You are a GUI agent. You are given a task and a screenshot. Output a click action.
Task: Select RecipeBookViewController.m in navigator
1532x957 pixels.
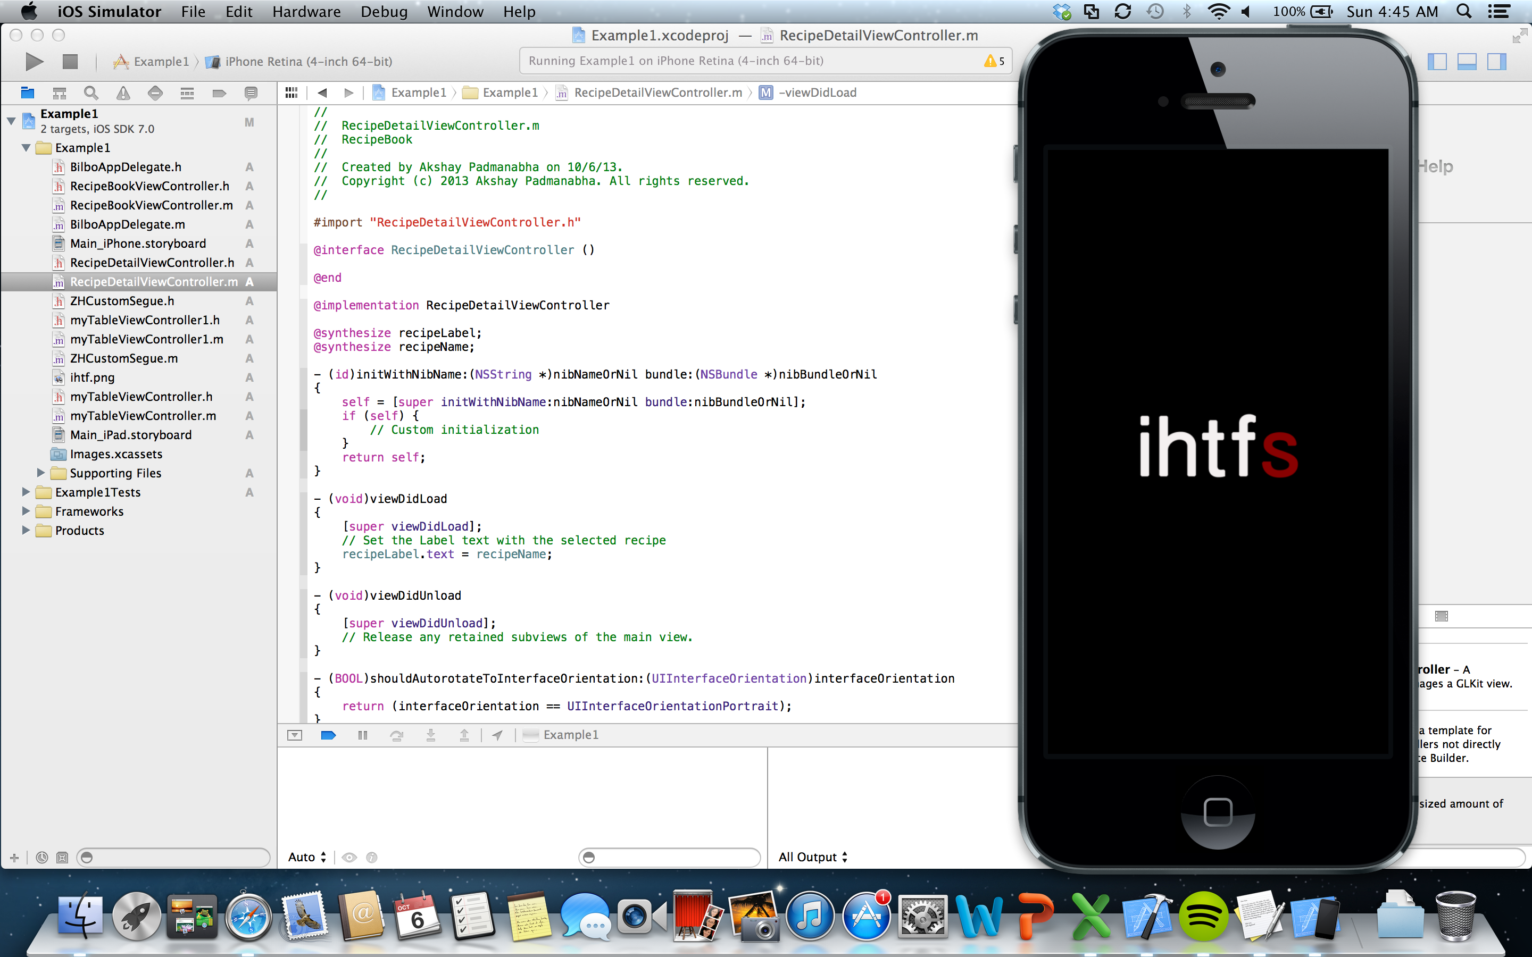[x=151, y=205]
